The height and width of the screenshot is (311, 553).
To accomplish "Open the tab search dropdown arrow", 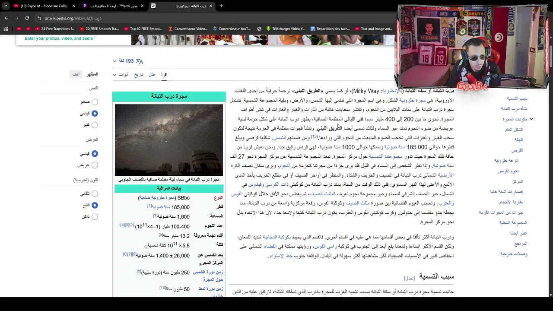I will point(6,6).
